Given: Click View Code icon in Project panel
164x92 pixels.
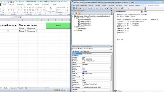Looking at the screenshot, I should pyautogui.click(x=73, y=13).
